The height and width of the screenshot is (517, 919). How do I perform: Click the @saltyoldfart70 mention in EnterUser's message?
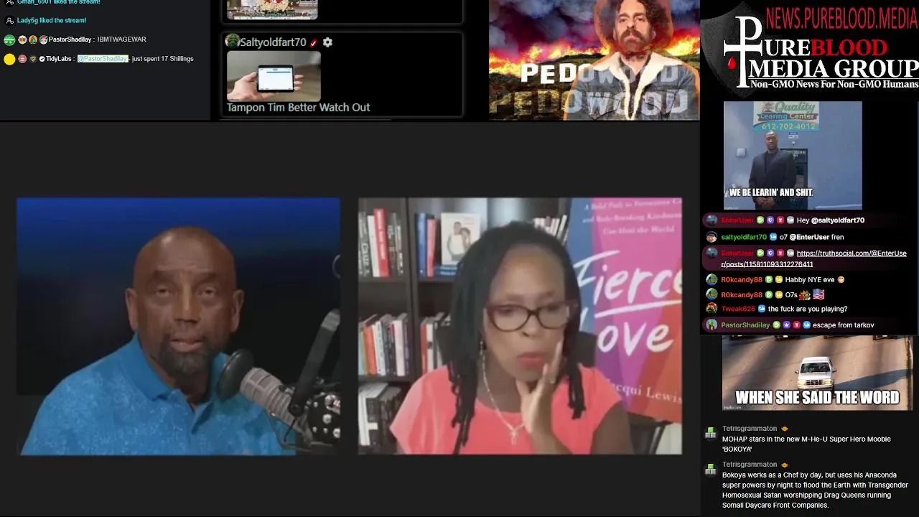tap(838, 220)
